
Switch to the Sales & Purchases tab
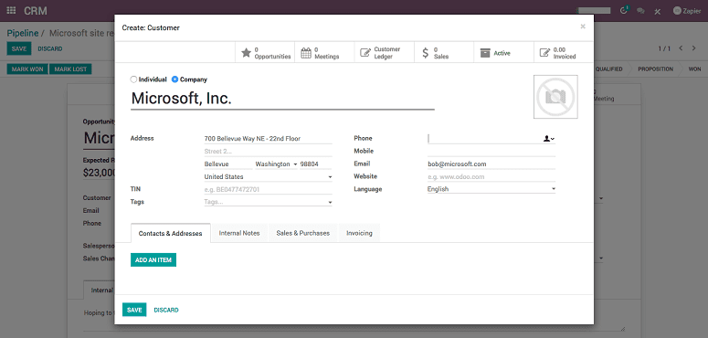tap(303, 233)
